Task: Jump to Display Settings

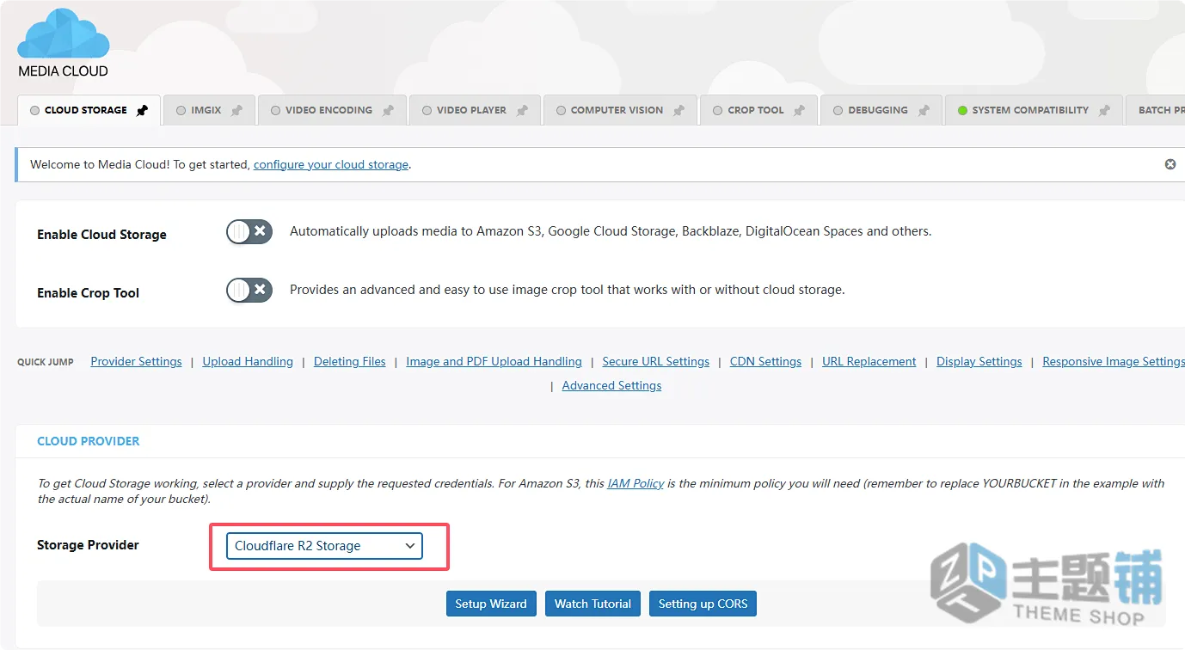Action: [979, 362]
